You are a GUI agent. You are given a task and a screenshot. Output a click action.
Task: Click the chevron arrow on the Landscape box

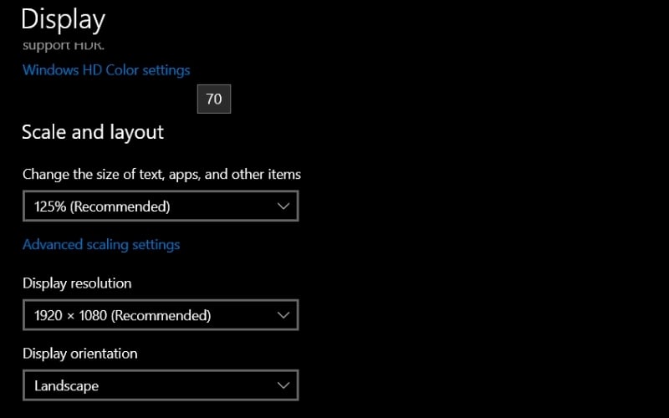(x=283, y=385)
